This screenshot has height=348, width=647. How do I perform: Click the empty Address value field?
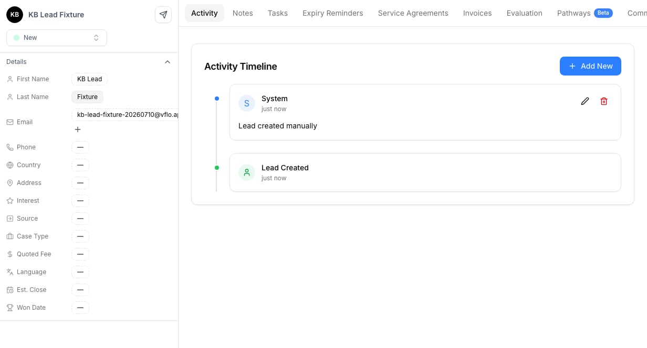[x=80, y=183]
